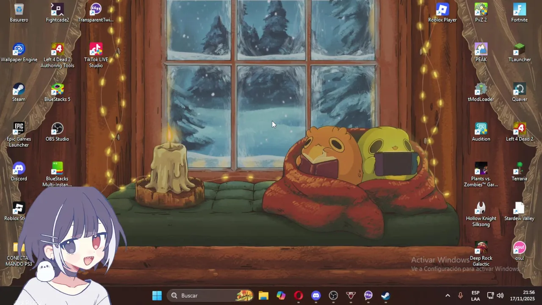Open Opera browser in the taskbar
This screenshot has width=542, height=305.
point(299,295)
